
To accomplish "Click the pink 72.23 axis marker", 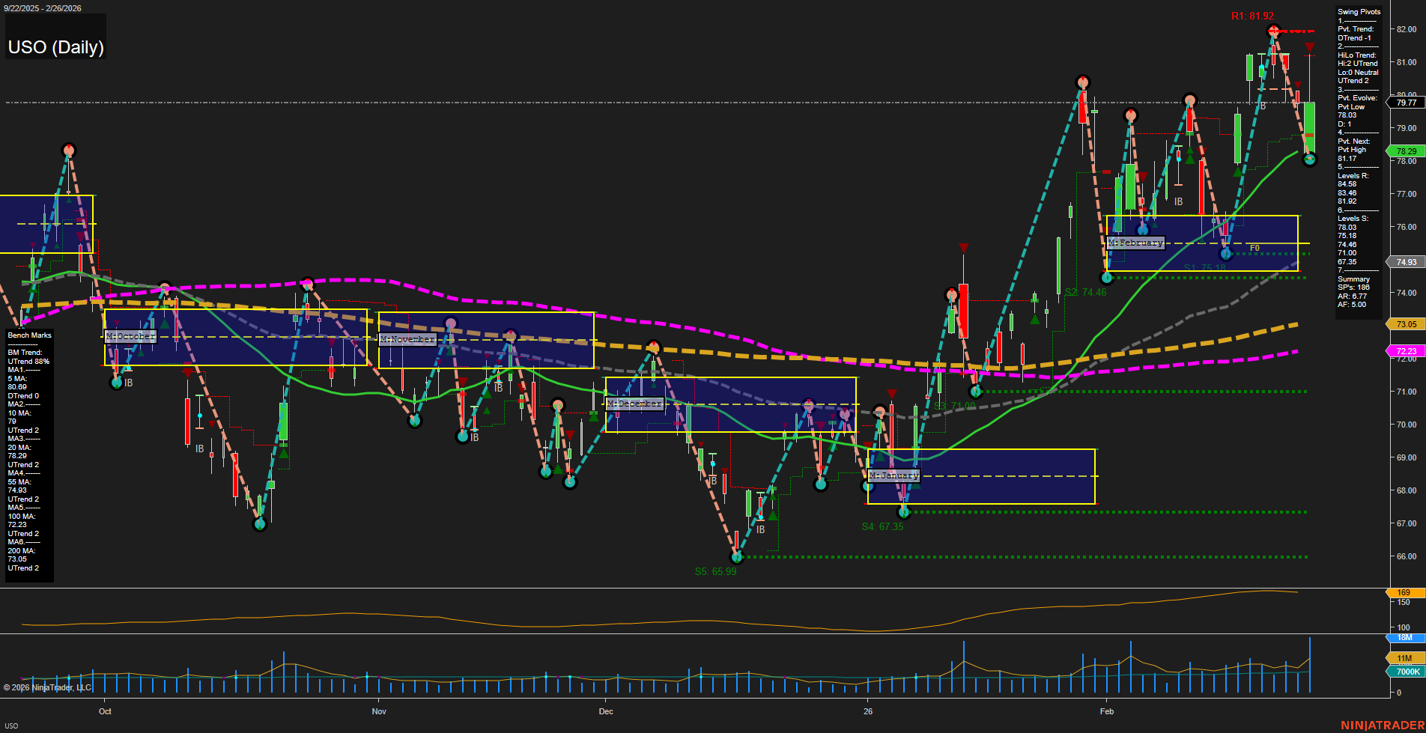I will [1406, 351].
